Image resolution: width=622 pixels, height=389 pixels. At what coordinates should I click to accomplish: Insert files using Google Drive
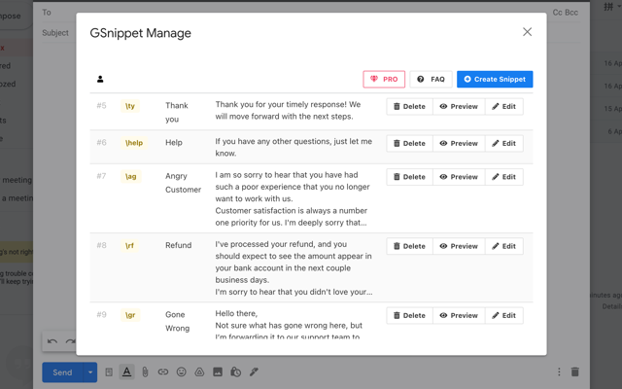pyautogui.click(x=199, y=371)
